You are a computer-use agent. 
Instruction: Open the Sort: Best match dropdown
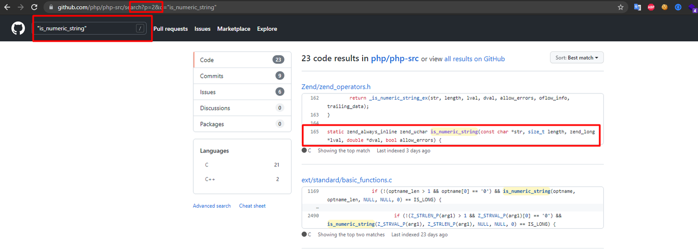[577, 58]
